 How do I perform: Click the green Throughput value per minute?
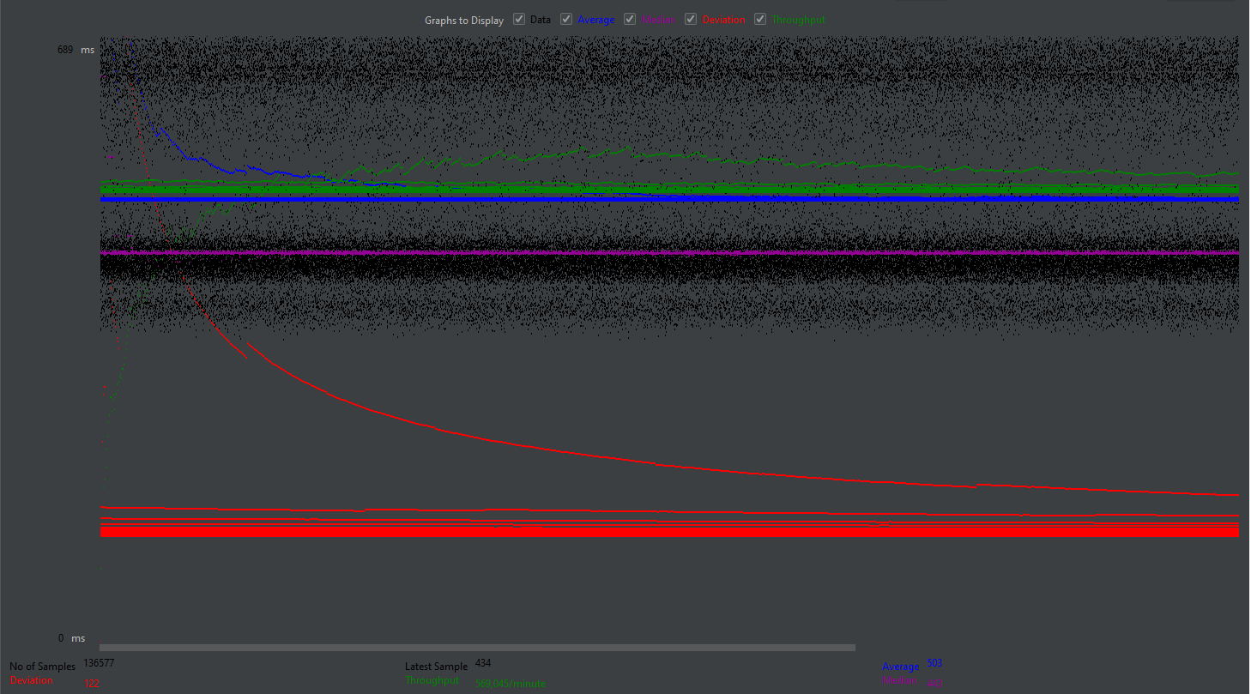click(x=510, y=684)
